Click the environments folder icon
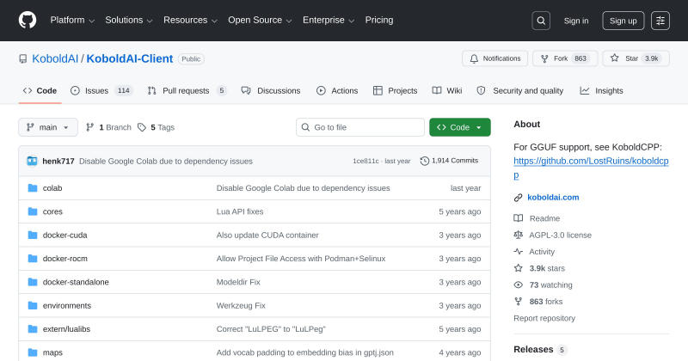The height and width of the screenshot is (361, 688). coord(33,305)
